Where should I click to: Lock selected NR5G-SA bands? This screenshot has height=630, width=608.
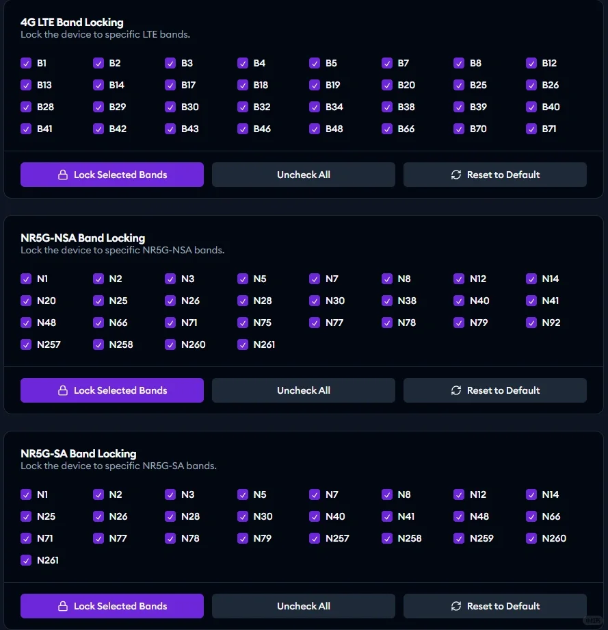coord(112,606)
